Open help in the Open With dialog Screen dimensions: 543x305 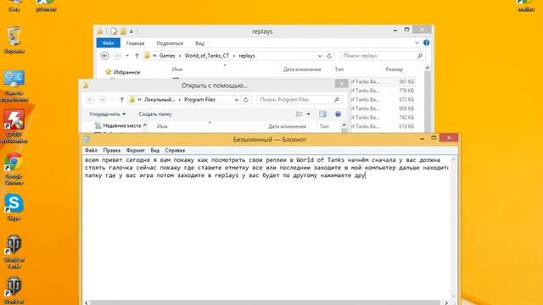click(338, 114)
